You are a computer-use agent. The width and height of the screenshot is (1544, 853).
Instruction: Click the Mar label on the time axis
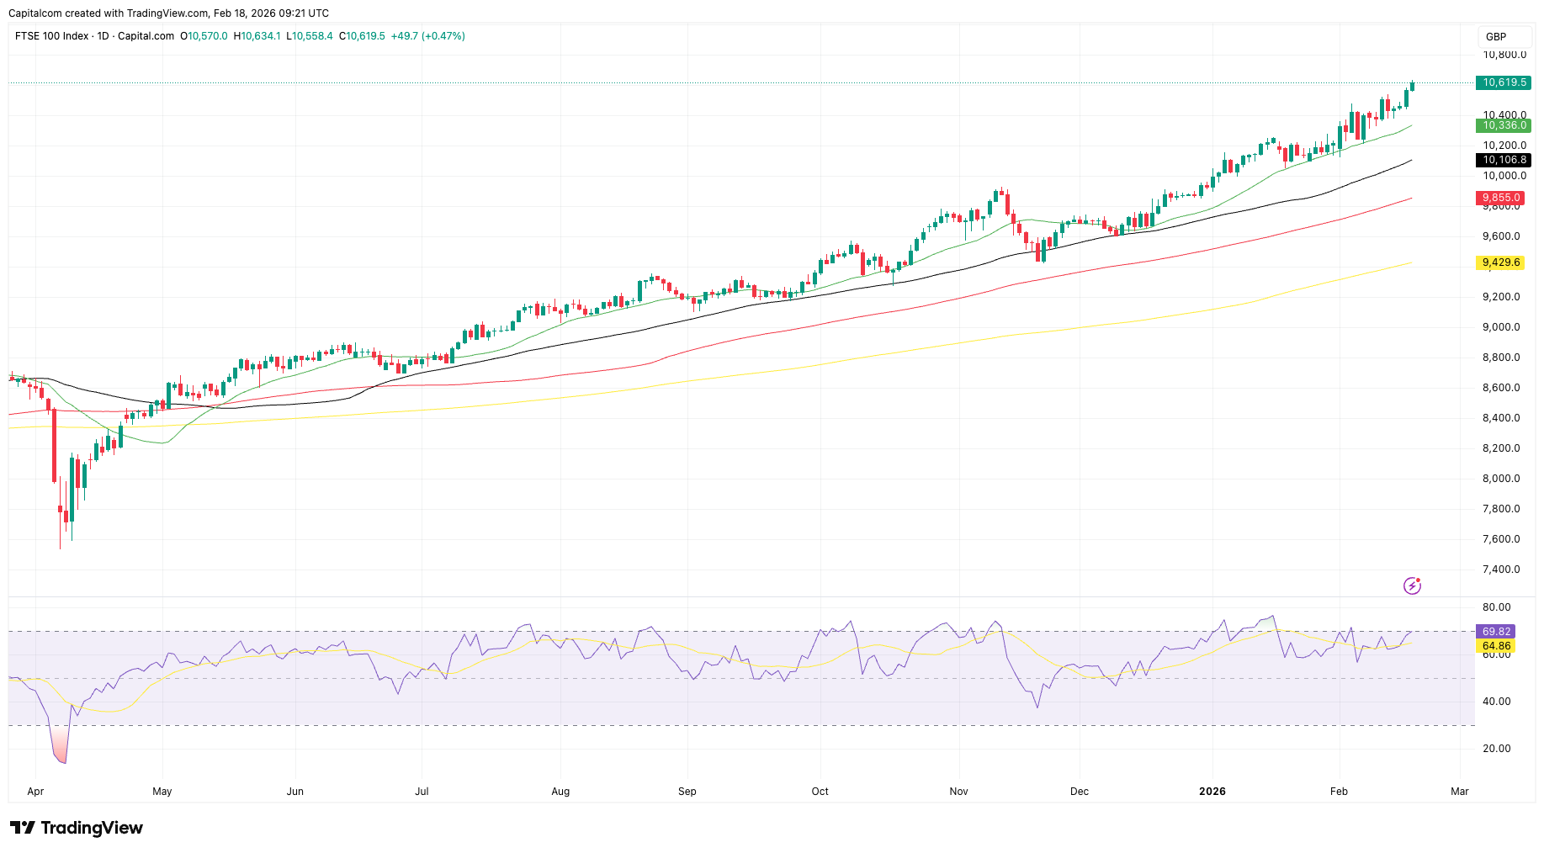click(1460, 792)
